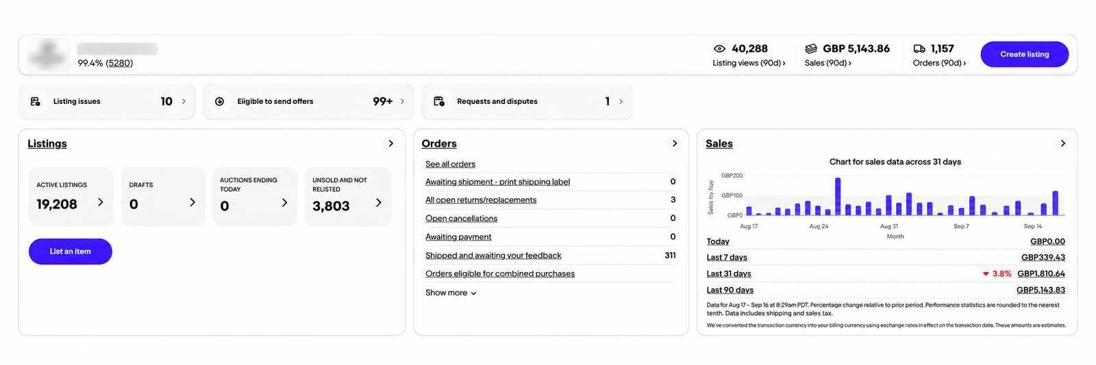Click the delivery truck icon for Orders
1096x365 pixels.
point(919,49)
